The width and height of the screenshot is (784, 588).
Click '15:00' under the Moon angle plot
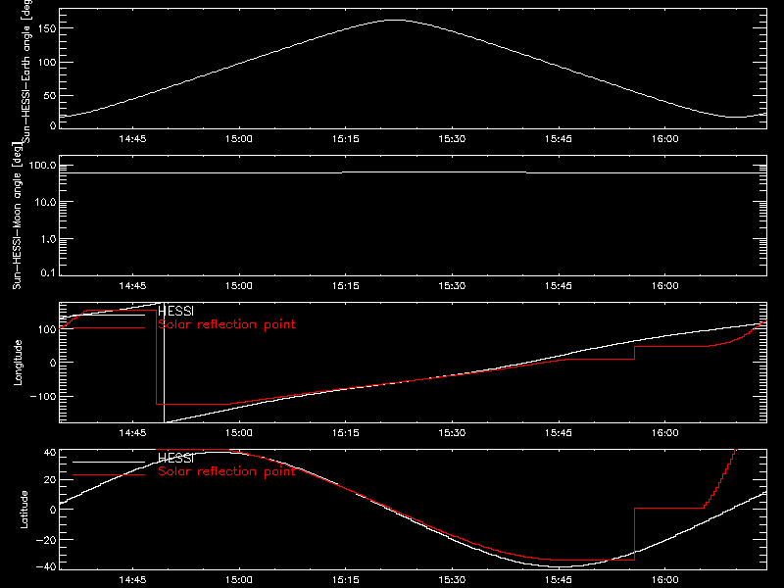[x=239, y=286]
